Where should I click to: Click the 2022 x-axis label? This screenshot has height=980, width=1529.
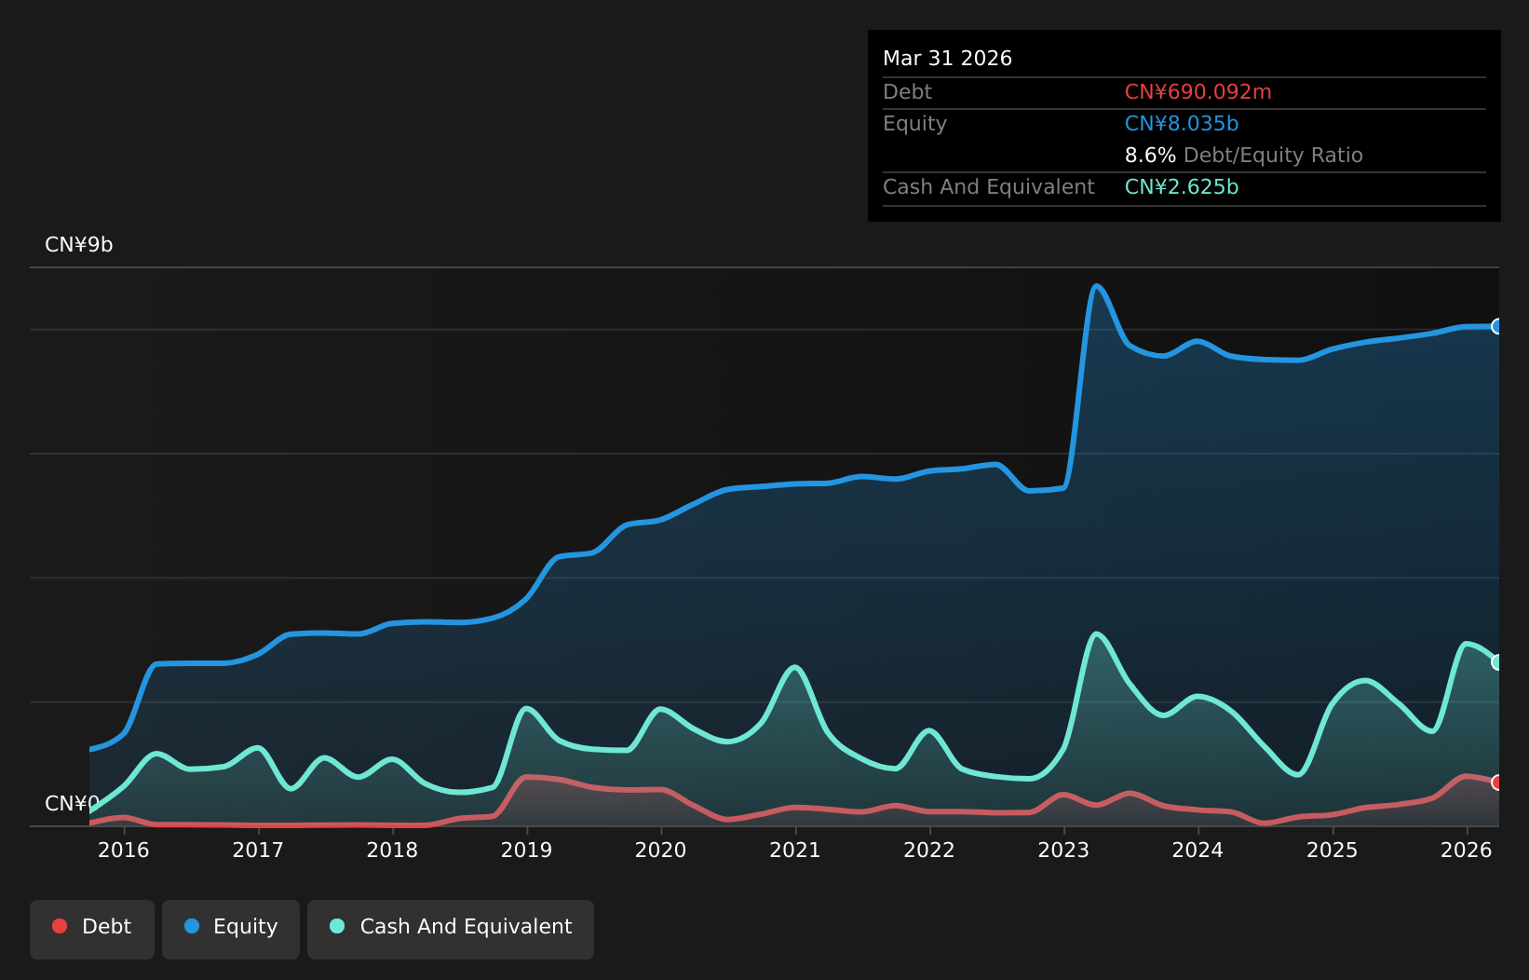click(929, 850)
